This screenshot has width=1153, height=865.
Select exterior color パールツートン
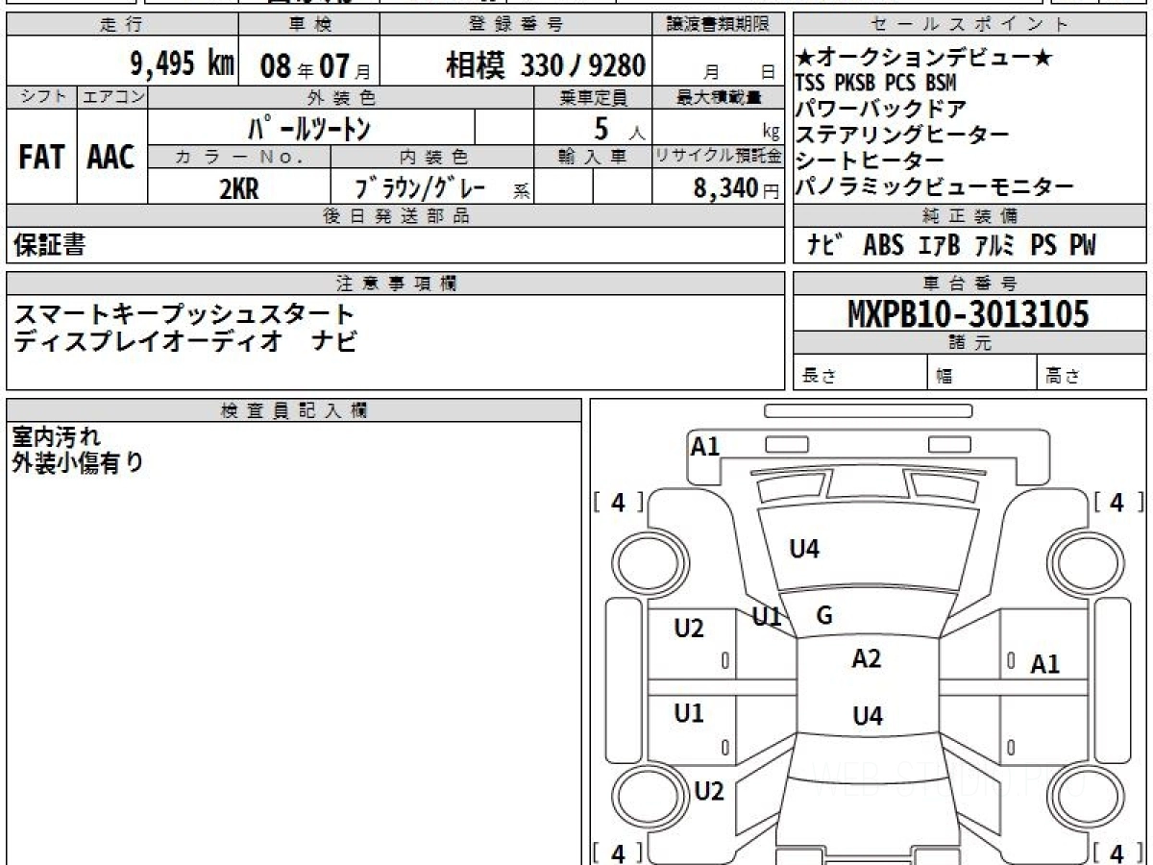point(309,128)
